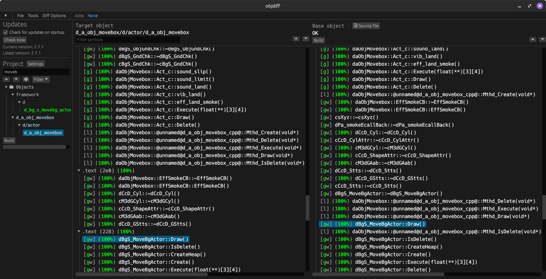Select highlighted target dBgS_MoveBgActor::Draw()
Screen dimensions: 546x279
click(136, 239)
